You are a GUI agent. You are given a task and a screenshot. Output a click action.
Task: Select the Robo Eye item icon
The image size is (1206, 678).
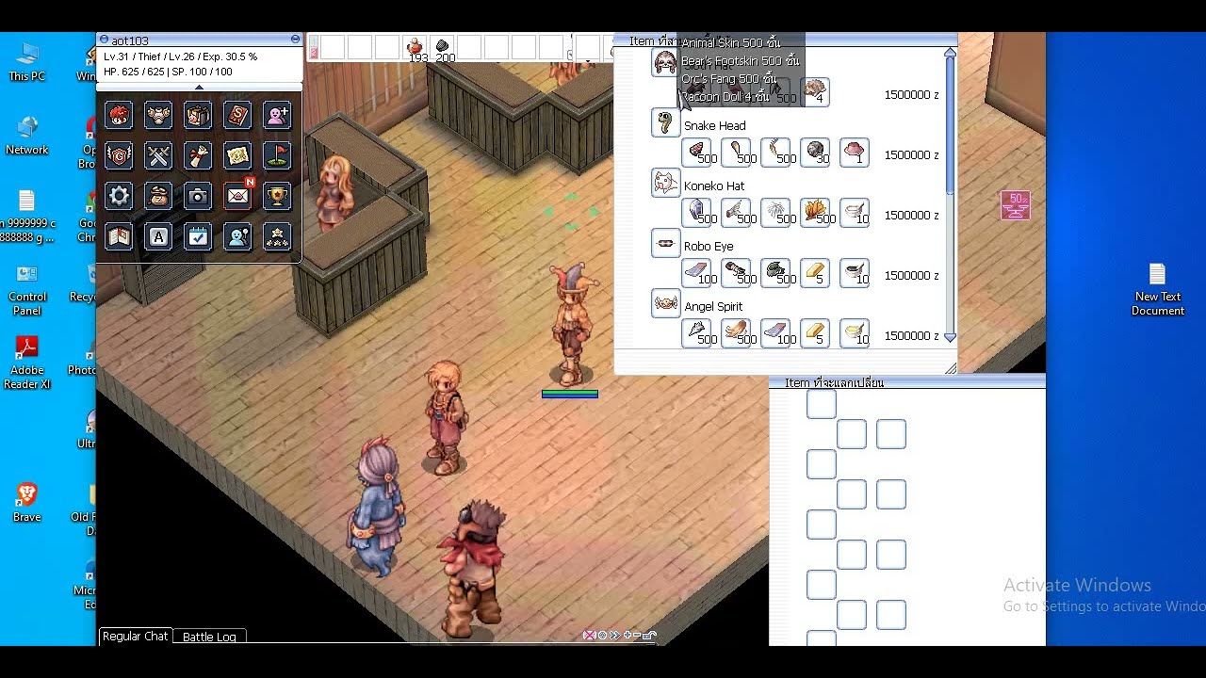point(665,244)
